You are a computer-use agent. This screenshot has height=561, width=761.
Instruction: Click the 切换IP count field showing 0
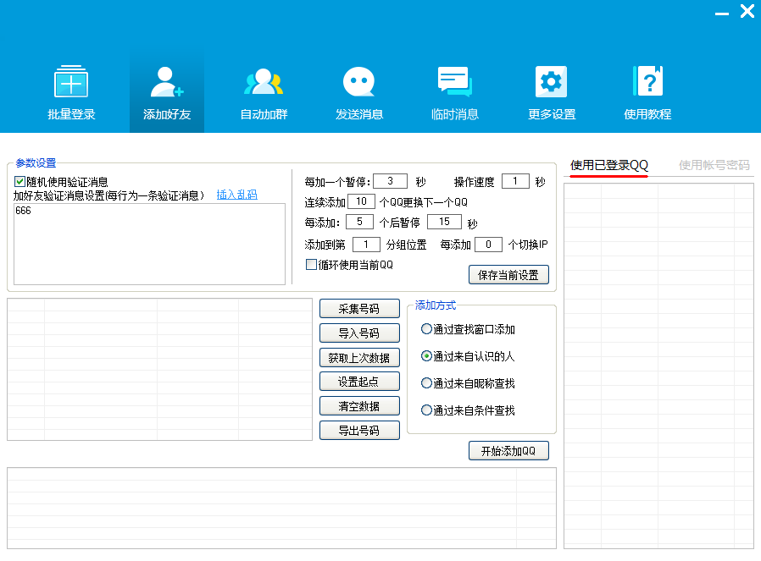pos(488,245)
